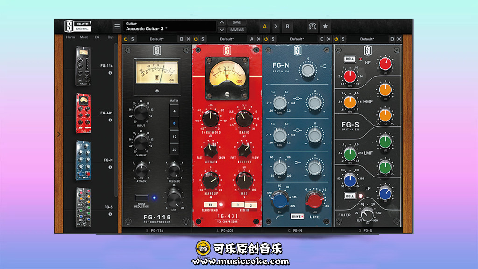478x269 pixels.
Task: Select FG-401 circuit 2
Action: (x=251, y=205)
